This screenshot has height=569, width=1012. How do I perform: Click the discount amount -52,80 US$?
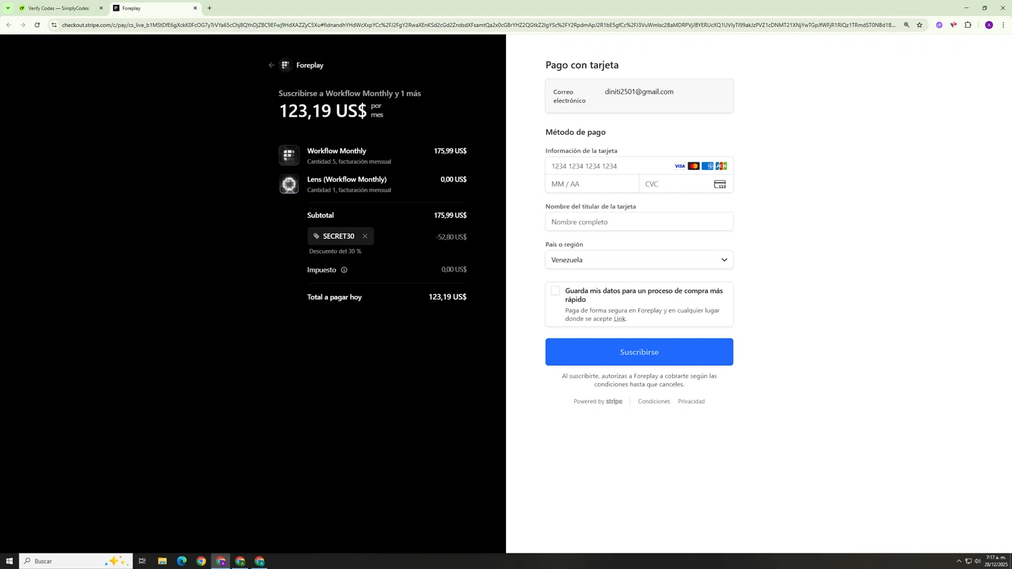click(451, 237)
